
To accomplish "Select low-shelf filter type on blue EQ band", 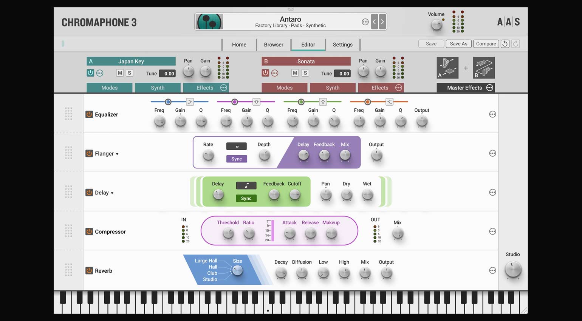I will (190, 102).
